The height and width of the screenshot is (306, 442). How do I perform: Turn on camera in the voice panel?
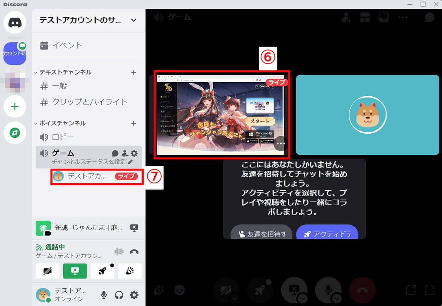pos(48,271)
